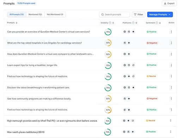Image resolution: width=178 pixels, height=138 pixels.
Task: Switch to the Mentioned (12) tab
Action: (35, 15)
